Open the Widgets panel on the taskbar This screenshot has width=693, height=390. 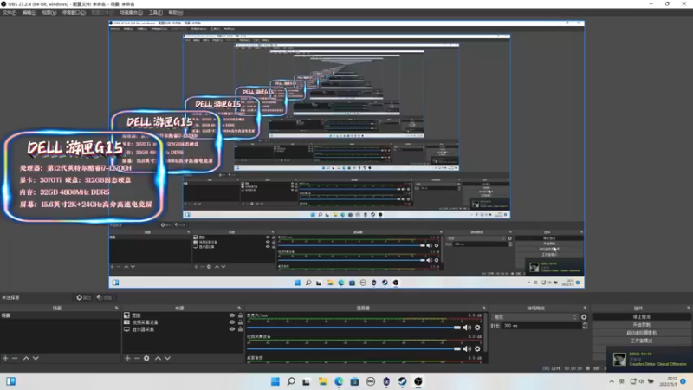[11, 381]
